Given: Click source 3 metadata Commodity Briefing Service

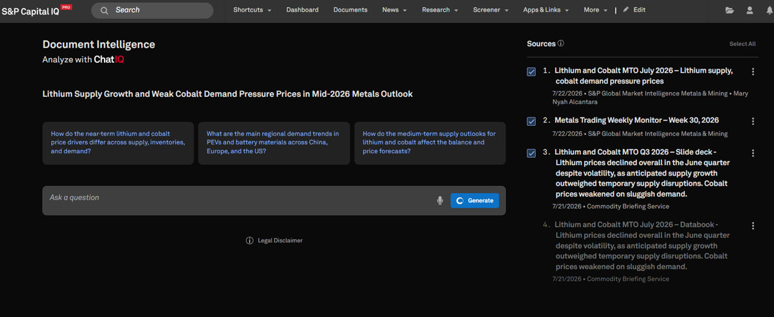Looking at the screenshot, I should (611, 206).
